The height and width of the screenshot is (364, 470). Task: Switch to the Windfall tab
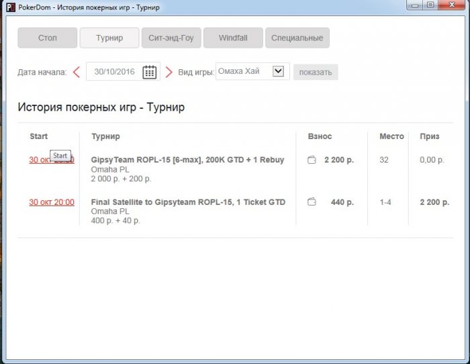click(233, 38)
